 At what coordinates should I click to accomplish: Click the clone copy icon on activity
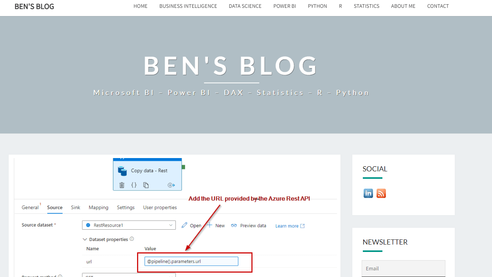(146, 185)
